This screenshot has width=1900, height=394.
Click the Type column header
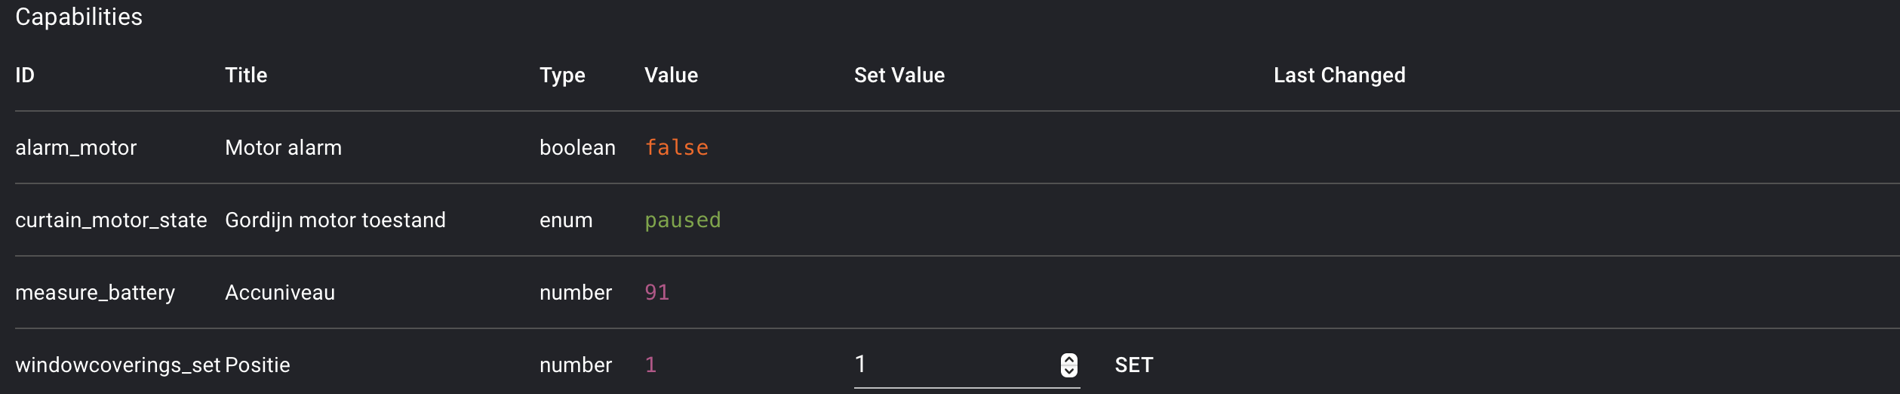pos(562,75)
